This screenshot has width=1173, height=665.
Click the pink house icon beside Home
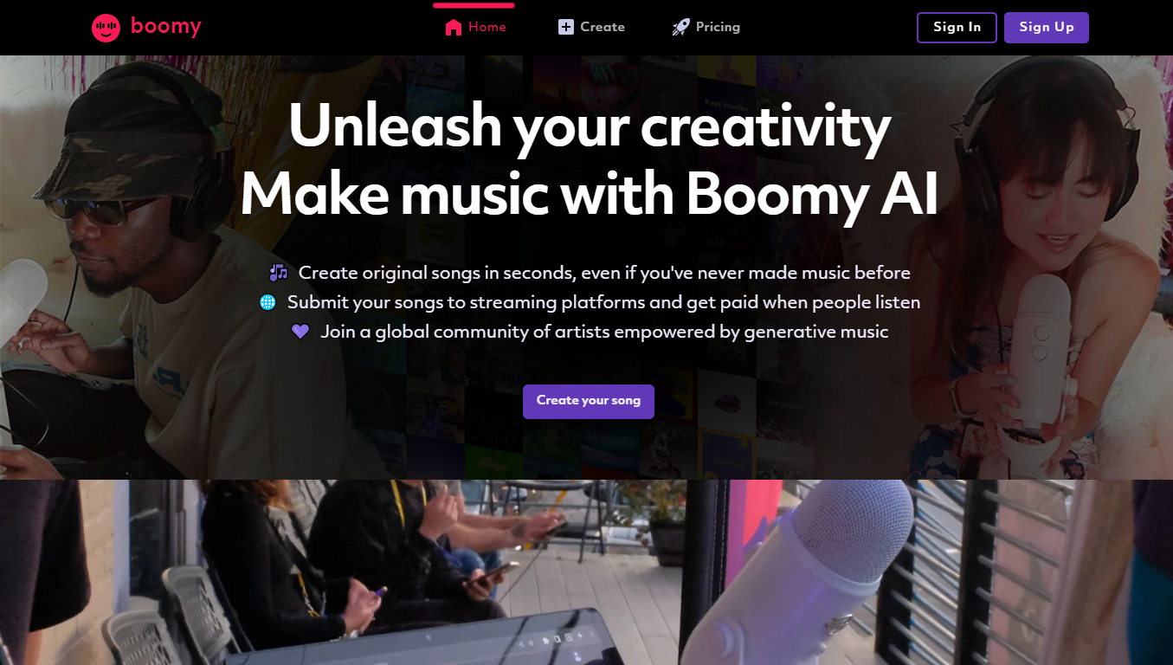[x=454, y=27]
